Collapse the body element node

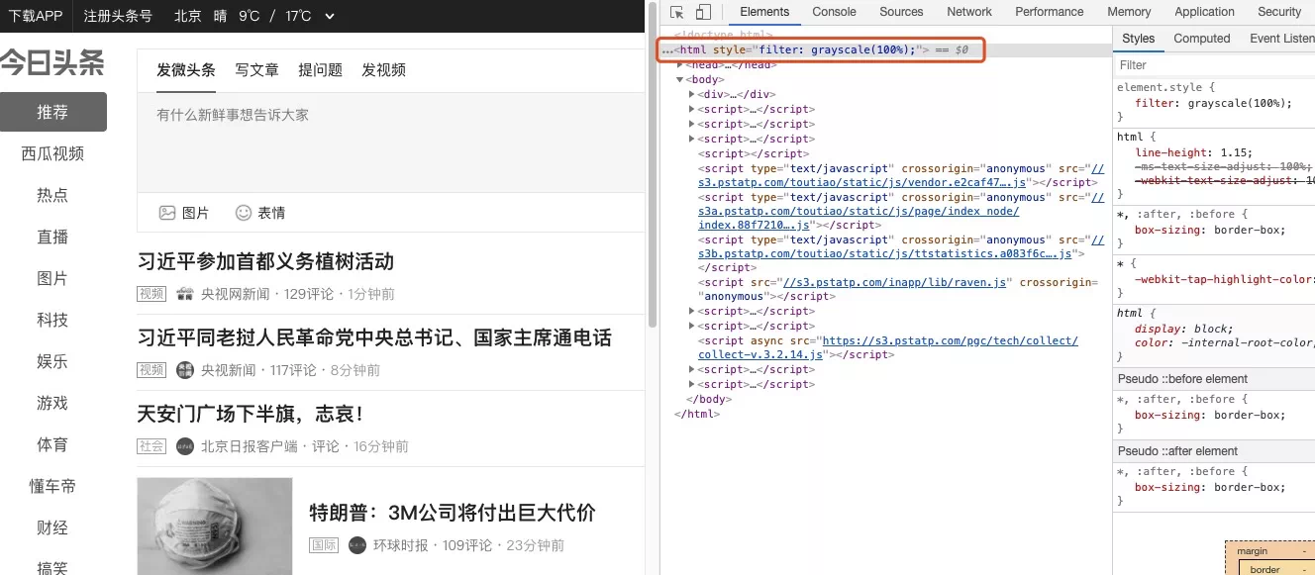tap(680, 80)
